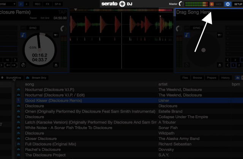This screenshot has width=243, height=159.
Task: Click the orange limiter indicator icon
Action: coord(211,4)
